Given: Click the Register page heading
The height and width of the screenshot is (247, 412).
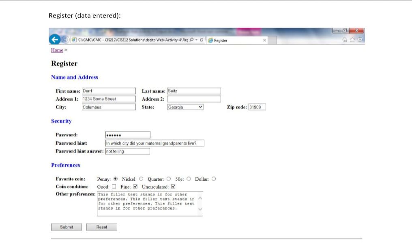Looking at the screenshot, I should point(64,63).
